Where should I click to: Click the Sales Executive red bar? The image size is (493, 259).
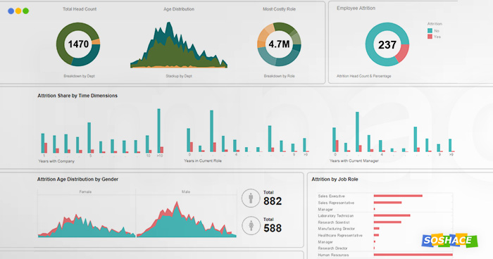point(398,196)
